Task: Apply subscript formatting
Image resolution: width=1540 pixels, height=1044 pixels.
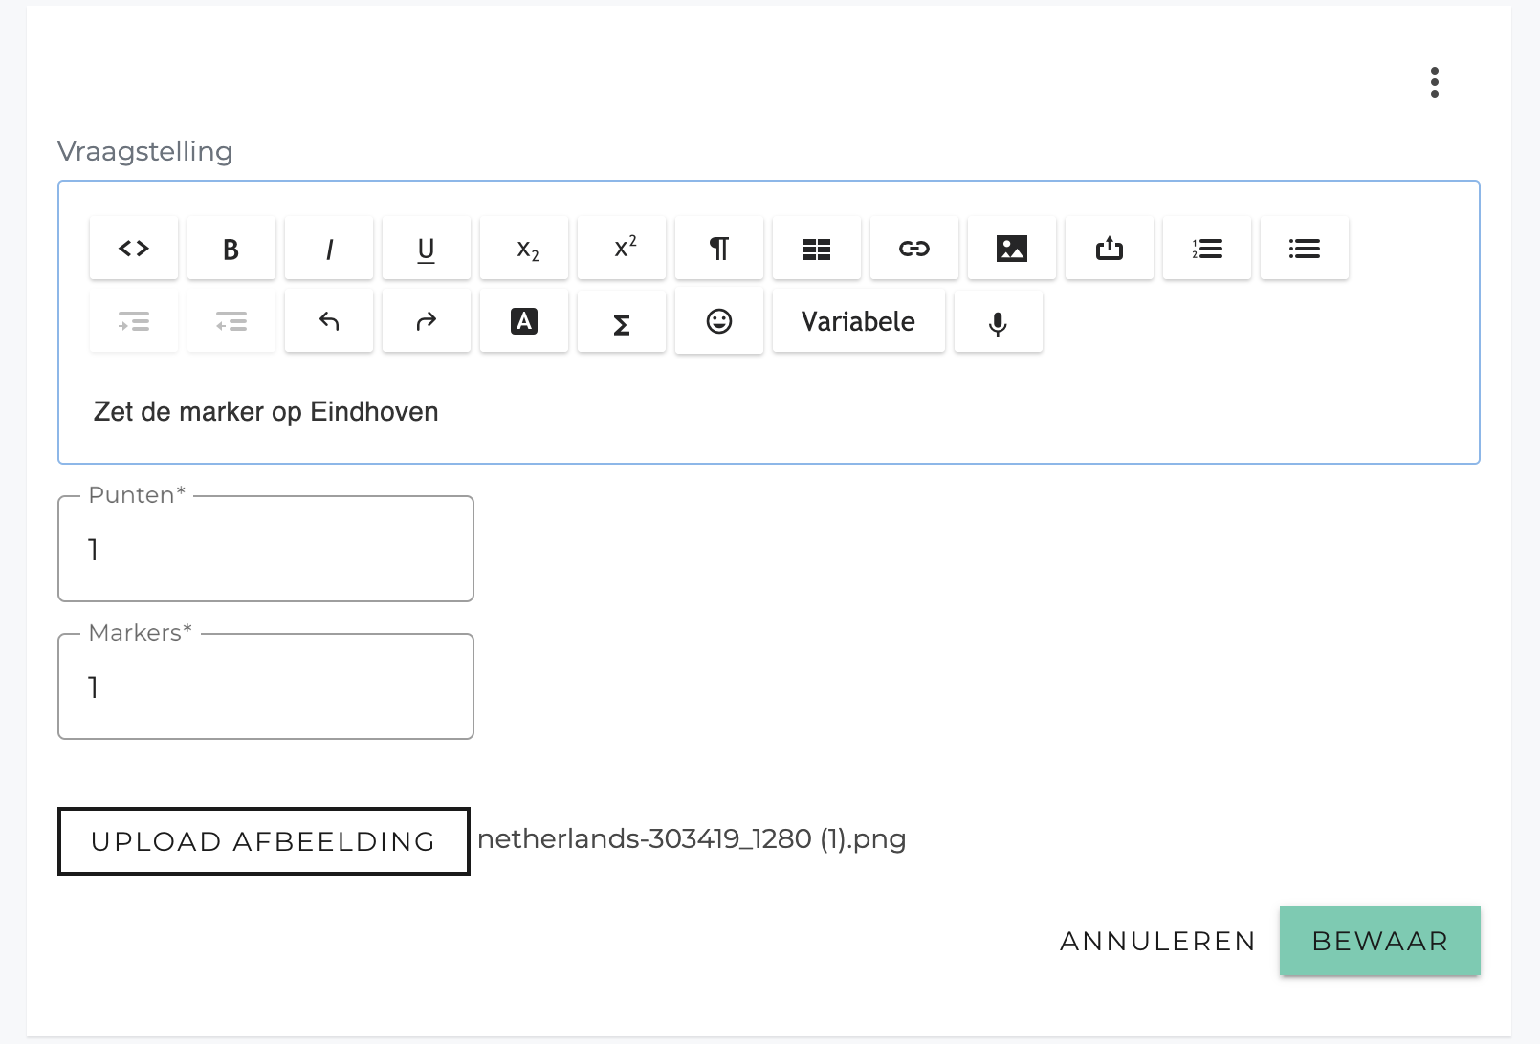Action: tap(524, 249)
